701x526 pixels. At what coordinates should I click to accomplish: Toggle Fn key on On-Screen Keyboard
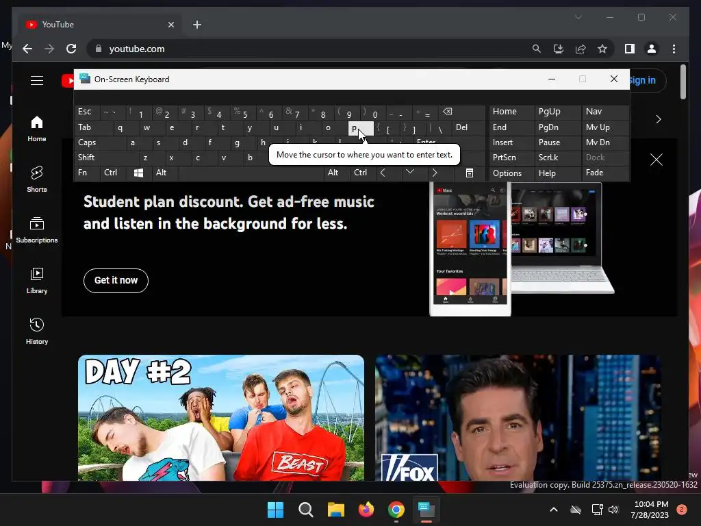coord(88,173)
